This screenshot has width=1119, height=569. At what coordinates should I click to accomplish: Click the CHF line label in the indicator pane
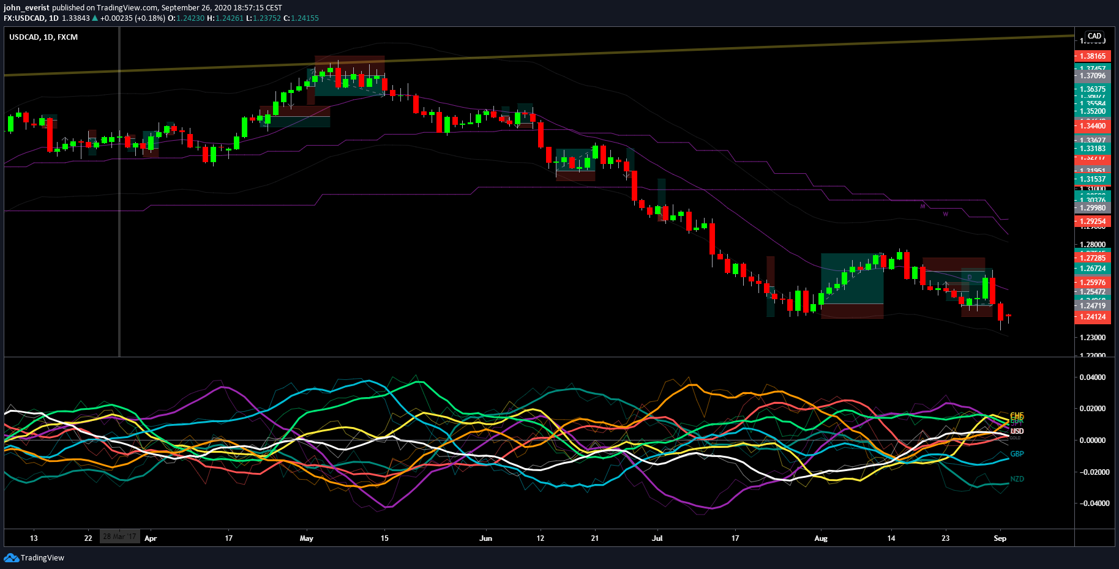click(x=1017, y=416)
